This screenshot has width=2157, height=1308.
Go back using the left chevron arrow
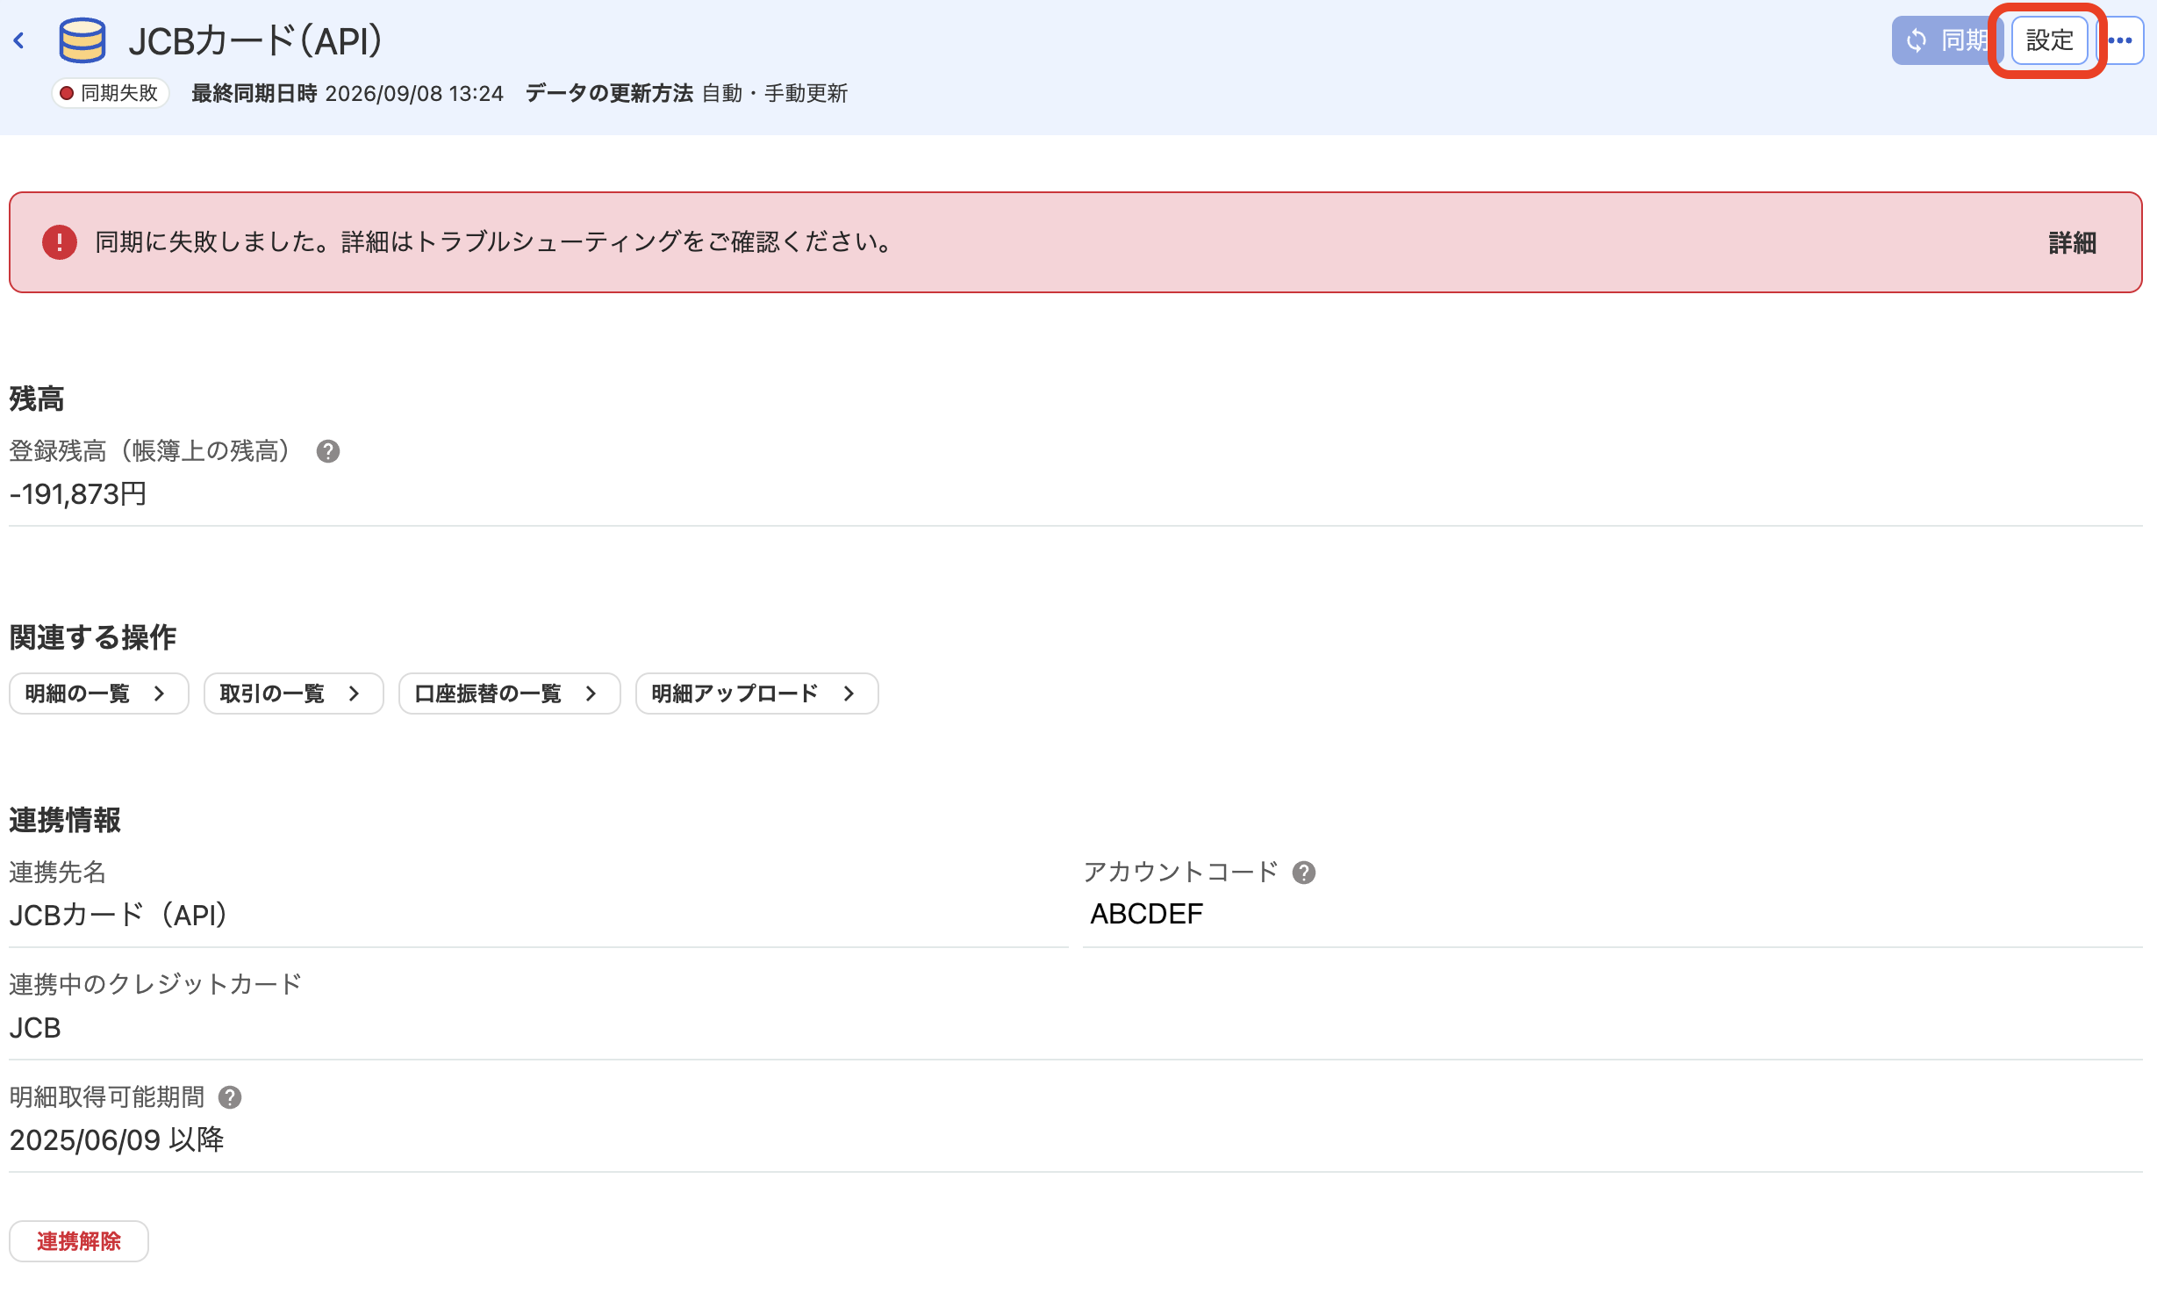point(19,40)
